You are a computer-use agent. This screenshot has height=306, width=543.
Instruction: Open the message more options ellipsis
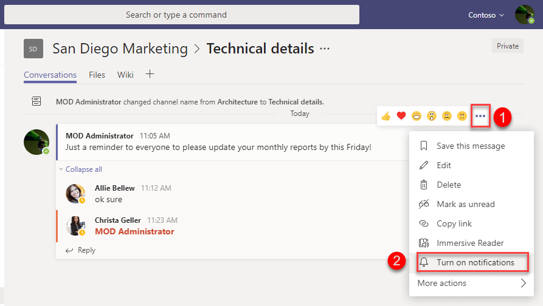480,116
